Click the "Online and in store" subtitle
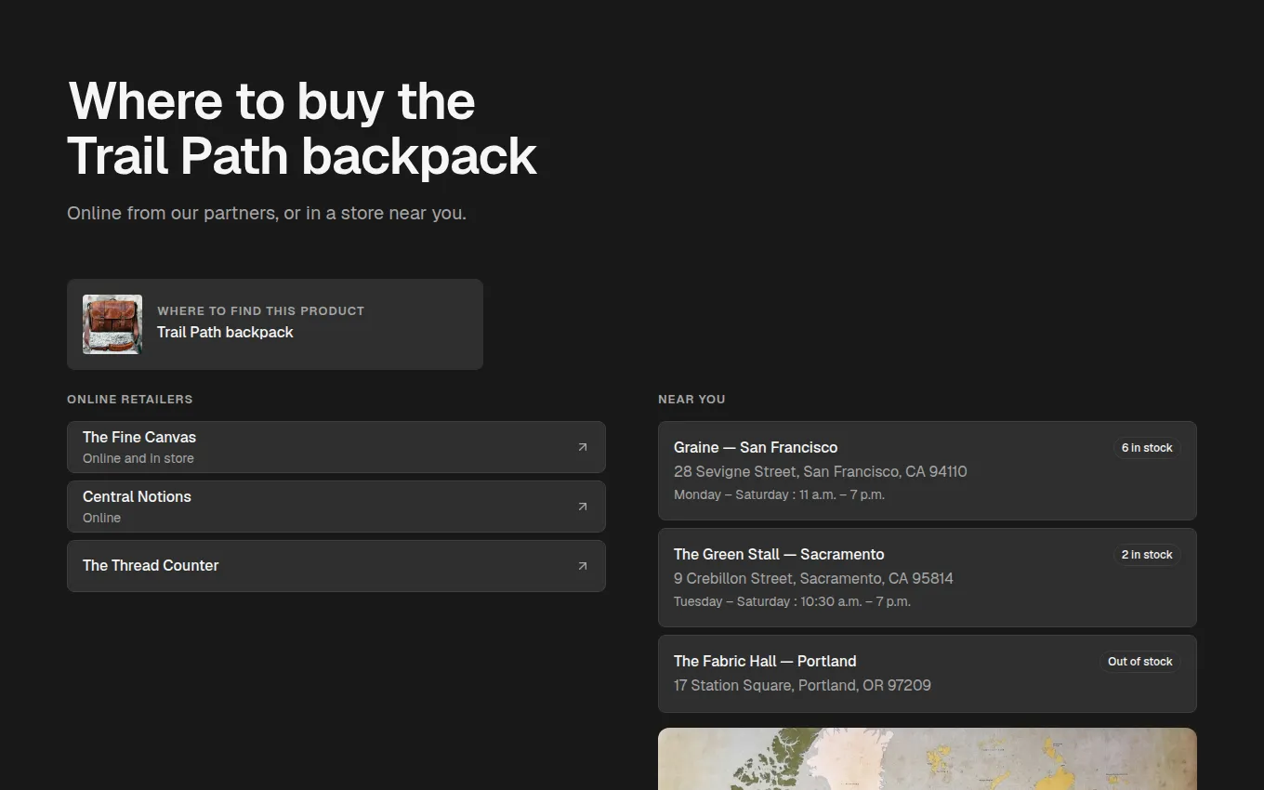Image resolution: width=1264 pixels, height=790 pixels. [138, 458]
